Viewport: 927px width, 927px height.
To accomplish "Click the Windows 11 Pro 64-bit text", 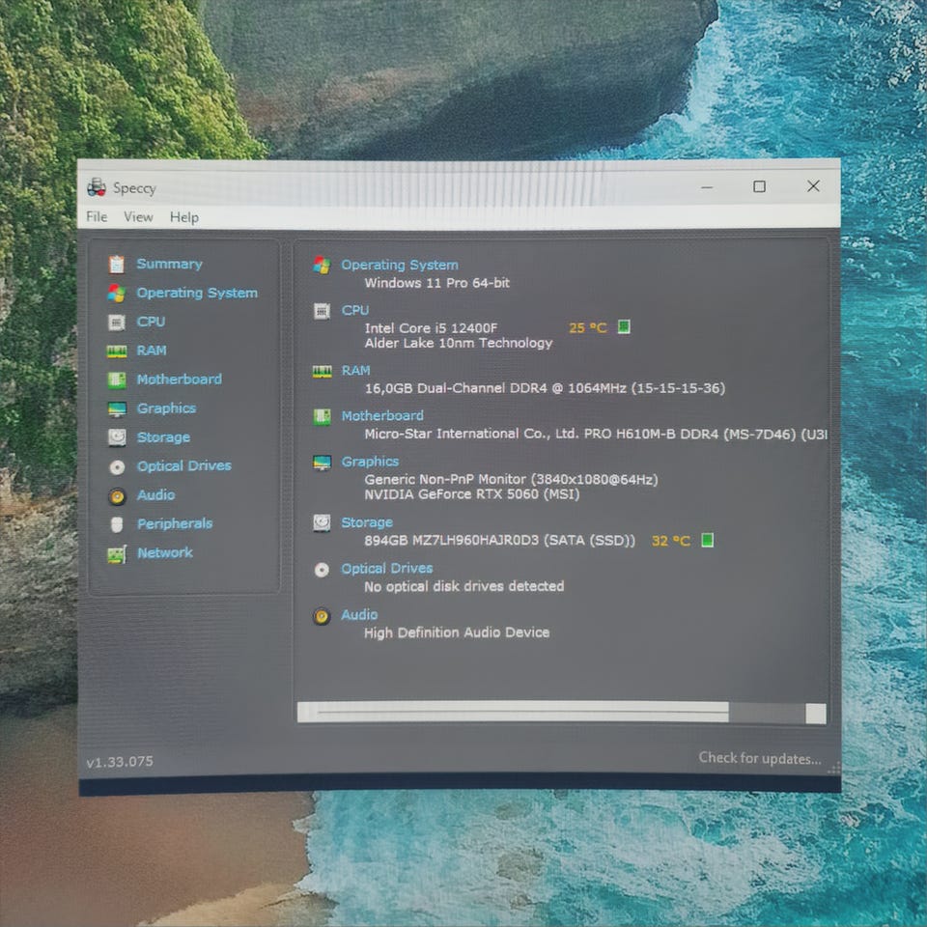I will pyautogui.click(x=436, y=283).
